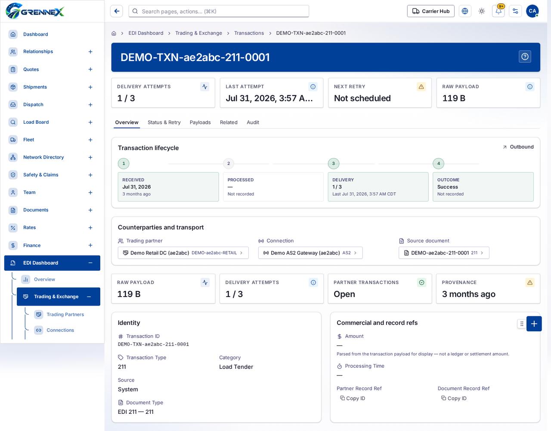Screen dimensions: 551x431
Task: Open the Demo Retail DC trading partner chip
Action: [183, 253]
